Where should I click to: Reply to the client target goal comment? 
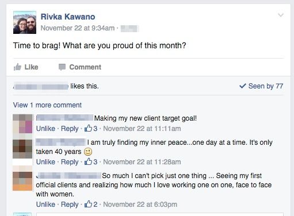coord(70,129)
